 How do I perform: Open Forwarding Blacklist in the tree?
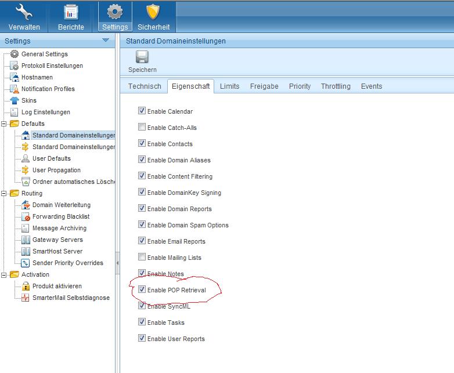point(60,216)
